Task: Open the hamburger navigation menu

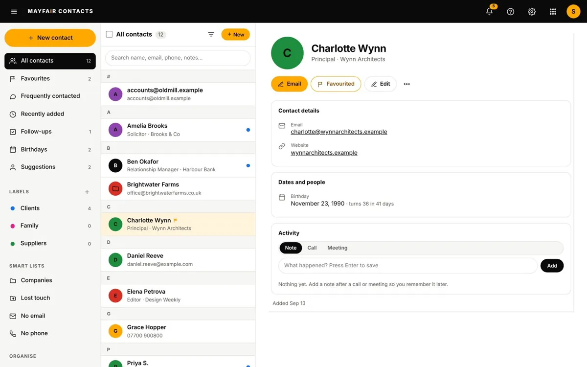Action: pos(14,11)
